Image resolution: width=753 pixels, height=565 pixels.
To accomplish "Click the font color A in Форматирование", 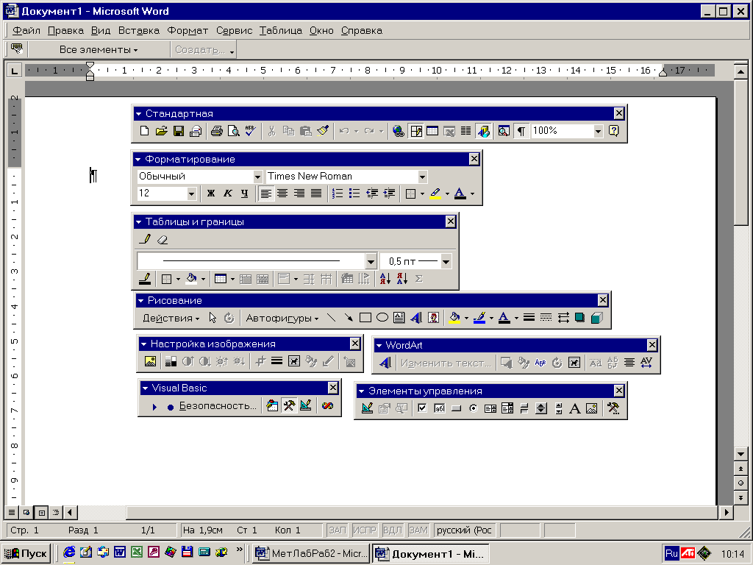I will (x=460, y=193).
